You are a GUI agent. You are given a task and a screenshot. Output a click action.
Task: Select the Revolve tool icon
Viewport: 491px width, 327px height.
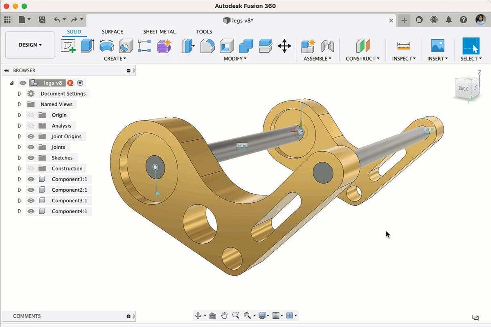pos(107,46)
